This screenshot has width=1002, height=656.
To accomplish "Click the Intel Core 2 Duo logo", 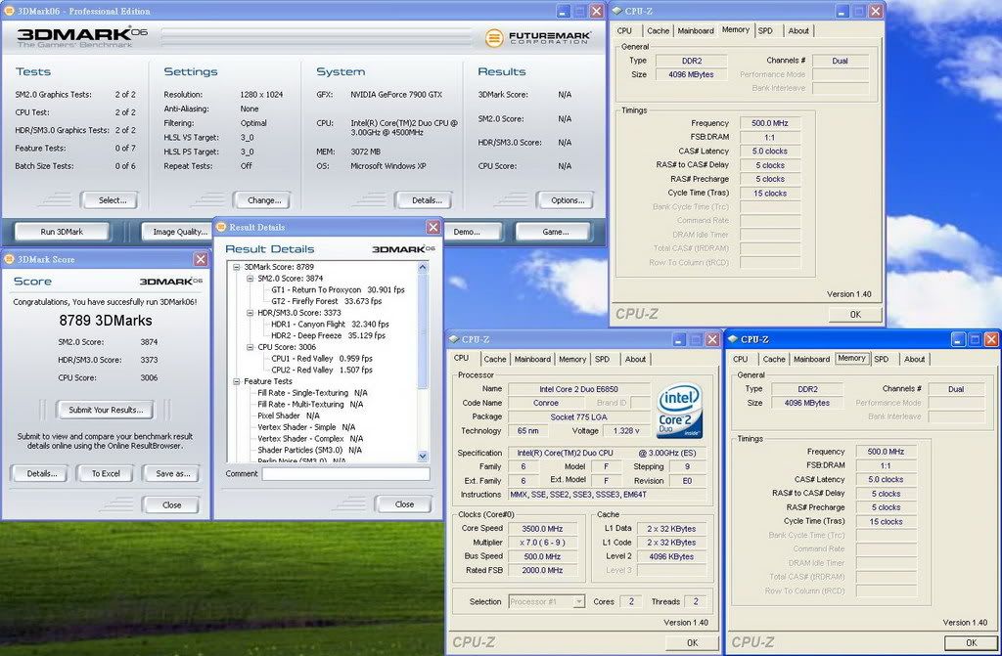I will tap(680, 411).
